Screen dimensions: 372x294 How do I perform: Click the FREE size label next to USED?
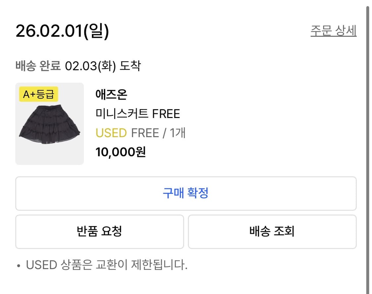(145, 133)
